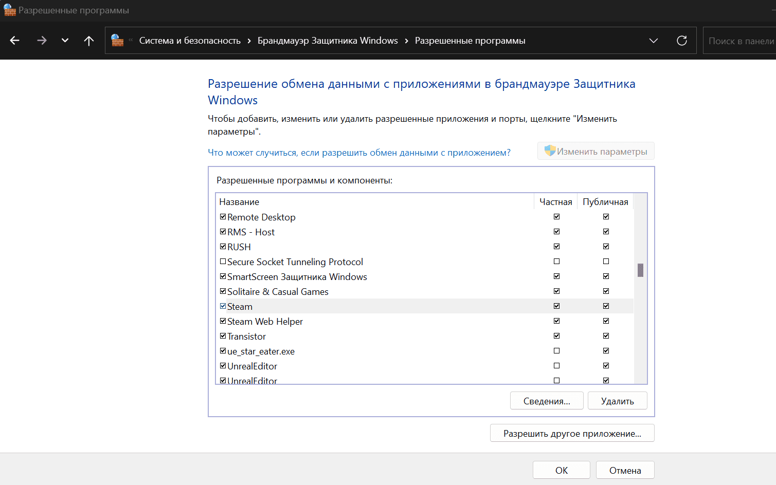Select the RMS - Host entry text
The height and width of the screenshot is (485, 776).
coord(251,232)
